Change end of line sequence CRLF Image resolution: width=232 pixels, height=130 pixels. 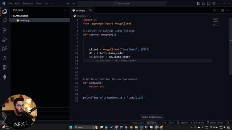(171, 122)
